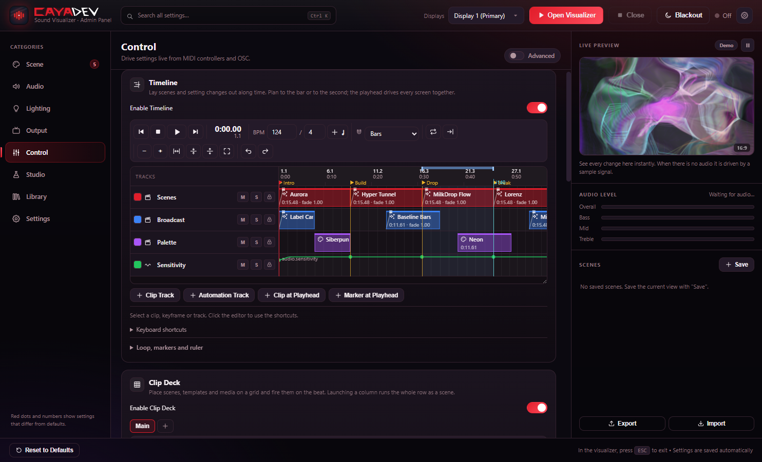762x462 pixels.
Task: Solo the Broadcast track
Action: 256,220
